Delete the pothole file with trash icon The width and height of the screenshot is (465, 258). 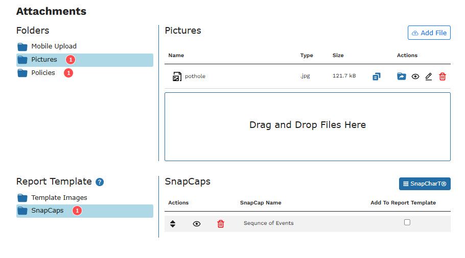click(x=443, y=76)
